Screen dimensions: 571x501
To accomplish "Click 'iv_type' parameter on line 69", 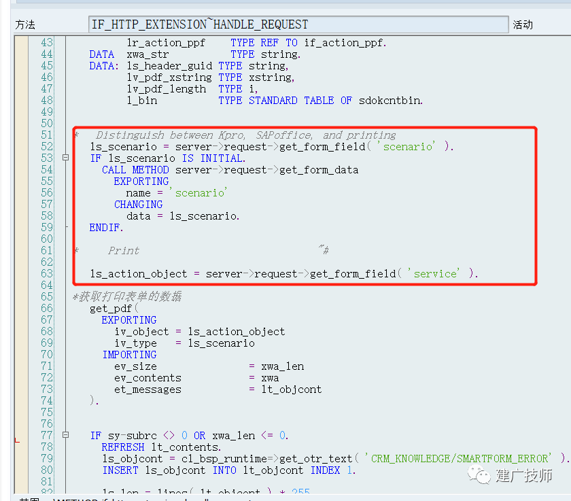I will click(135, 343).
